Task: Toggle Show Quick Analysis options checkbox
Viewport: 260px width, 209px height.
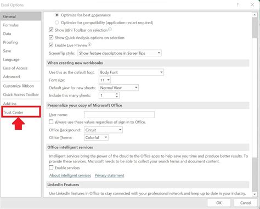Action: [x=51, y=38]
